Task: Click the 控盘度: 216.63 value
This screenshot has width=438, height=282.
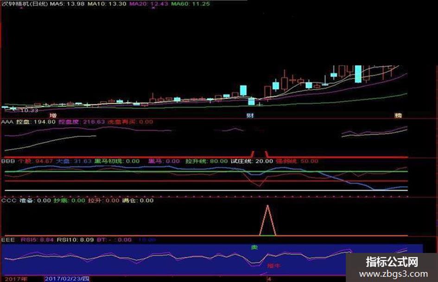Action: click(82, 122)
